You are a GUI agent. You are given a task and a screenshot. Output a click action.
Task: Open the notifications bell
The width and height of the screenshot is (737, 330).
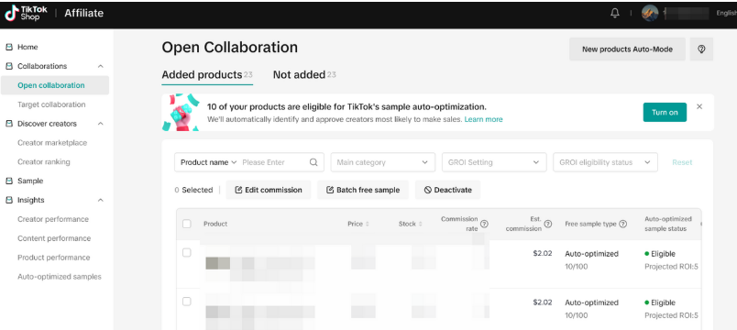tap(615, 13)
